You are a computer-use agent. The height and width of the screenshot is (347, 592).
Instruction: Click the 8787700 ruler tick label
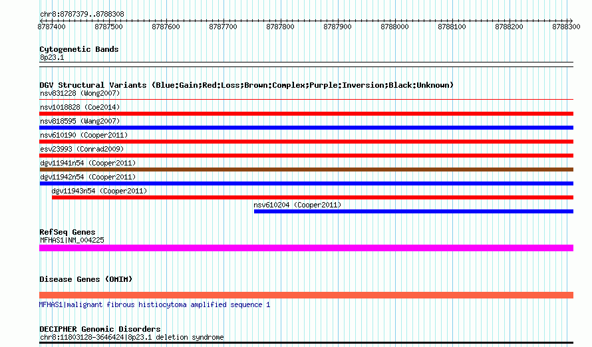click(x=223, y=27)
